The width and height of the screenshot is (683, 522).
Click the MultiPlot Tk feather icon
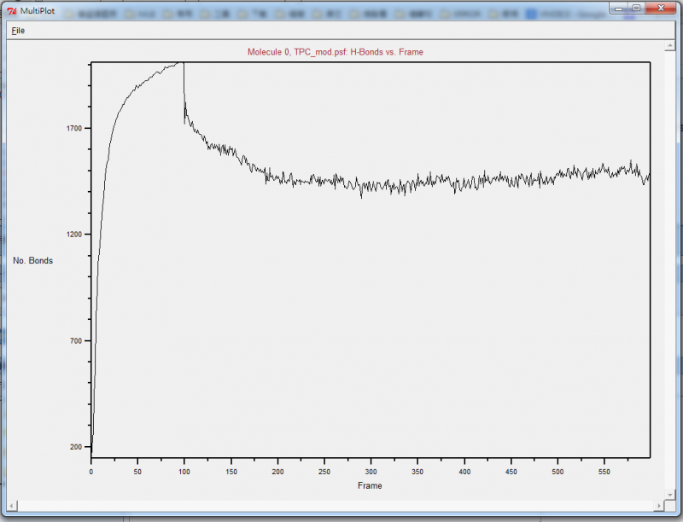(x=12, y=11)
